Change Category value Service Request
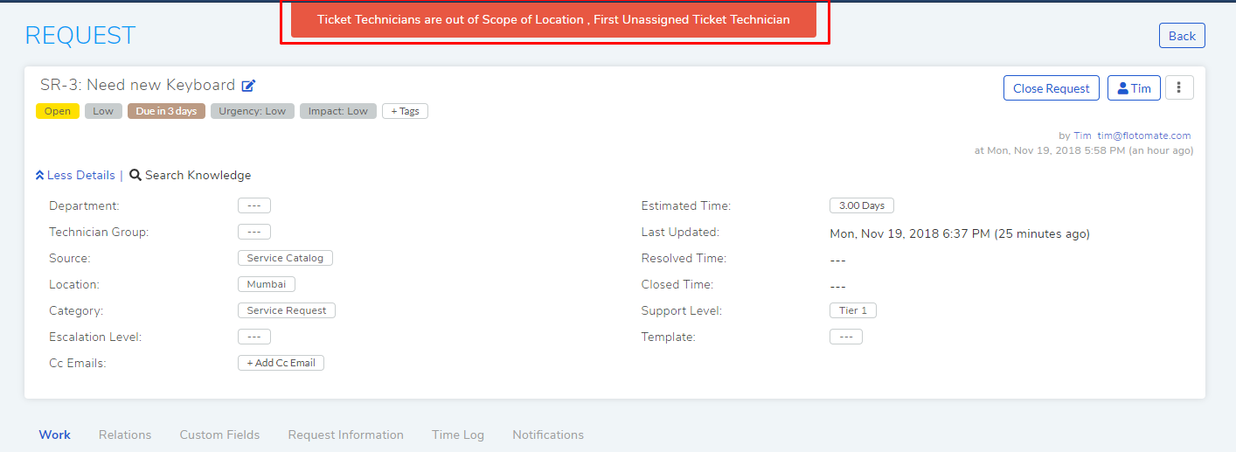The height and width of the screenshot is (452, 1236). click(287, 310)
